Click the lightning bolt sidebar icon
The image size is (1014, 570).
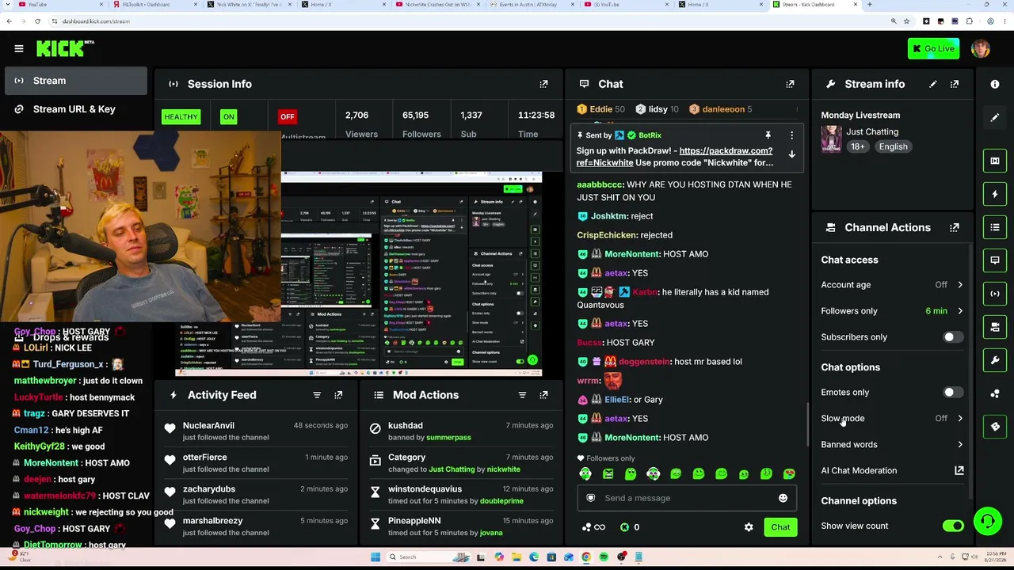pos(995,194)
